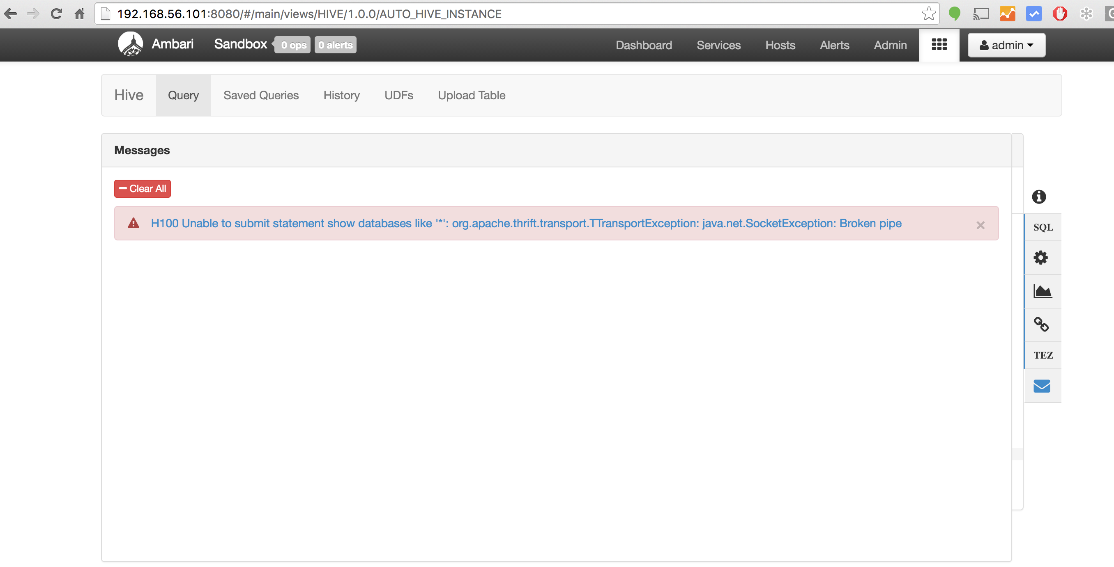Toggle the 0 ops badge

tap(292, 44)
